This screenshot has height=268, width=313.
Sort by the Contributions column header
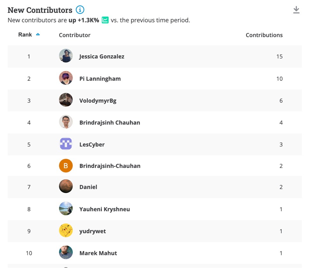click(x=264, y=35)
